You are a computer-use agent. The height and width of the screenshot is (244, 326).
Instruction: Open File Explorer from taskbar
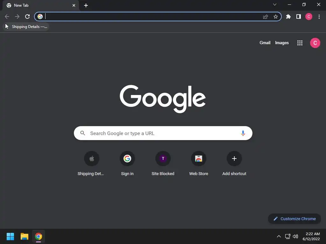tap(24, 236)
